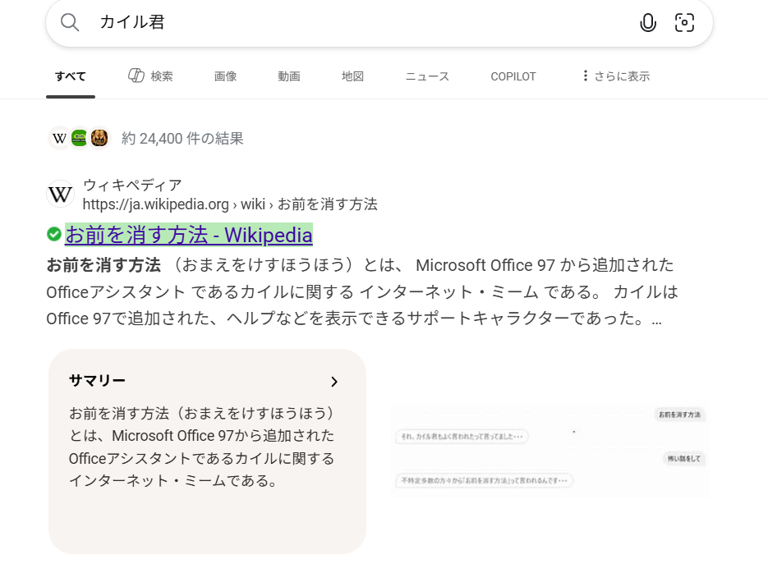
Task: Open the chat conversation thumbnail image
Action: (x=550, y=450)
